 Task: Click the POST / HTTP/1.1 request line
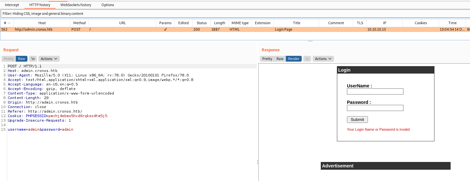coord(25,66)
